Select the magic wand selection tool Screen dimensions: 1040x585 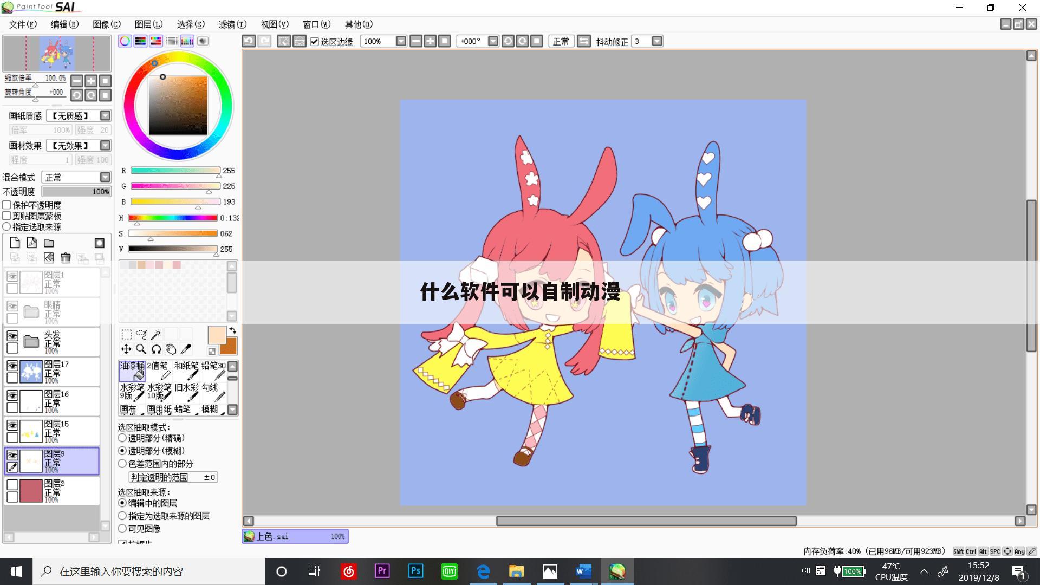156,335
